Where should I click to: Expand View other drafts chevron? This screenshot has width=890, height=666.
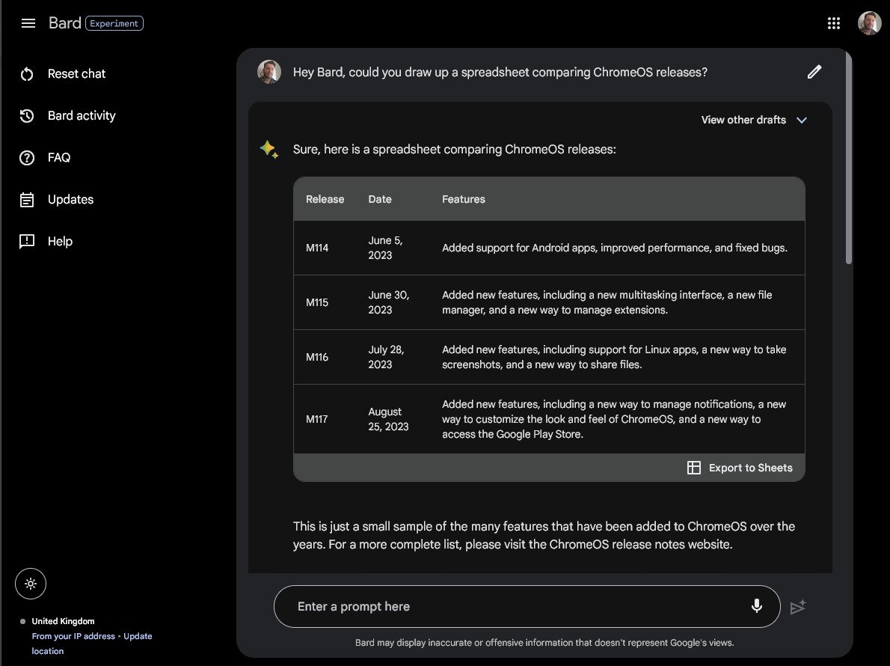coord(802,120)
